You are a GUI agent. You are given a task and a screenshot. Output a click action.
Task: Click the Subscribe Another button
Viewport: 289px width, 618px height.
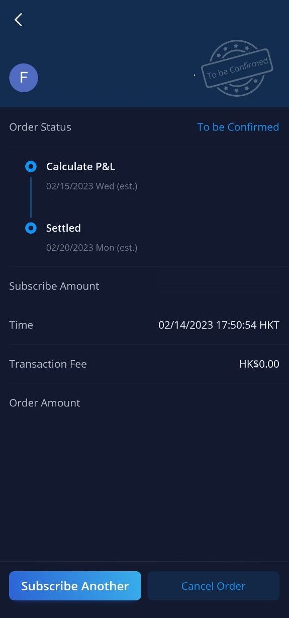tap(75, 586)
